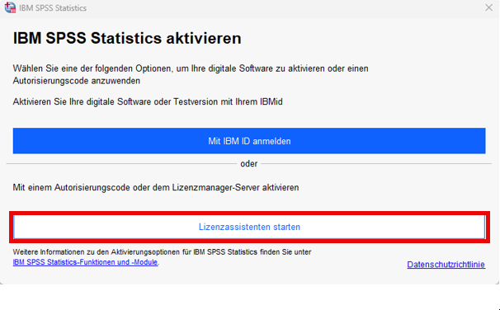Open the IBM SPSS Statistics-Funktionen und -Module link
The width and height of the screenshot is (500, 310).
point(85,262)
